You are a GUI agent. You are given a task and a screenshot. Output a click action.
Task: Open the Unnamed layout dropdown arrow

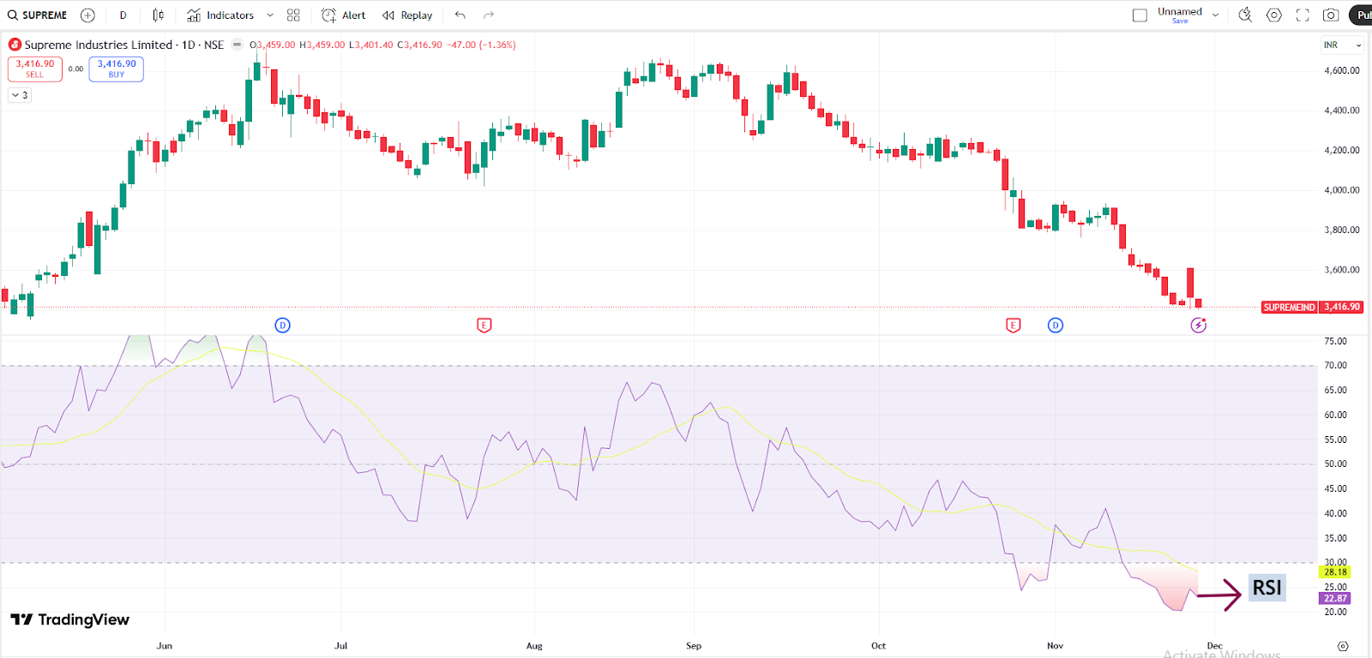[1215, 15]
